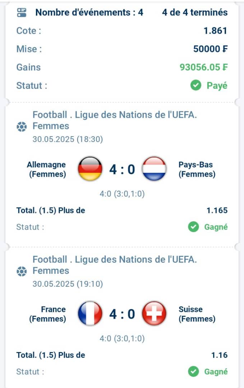Click the Netherlands flag icon
The width and height of the screenshot is (244, 388).
pos(154,169)
